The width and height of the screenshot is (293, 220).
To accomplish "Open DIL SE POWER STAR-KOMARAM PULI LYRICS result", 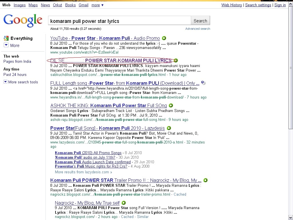I will point(111,60).
